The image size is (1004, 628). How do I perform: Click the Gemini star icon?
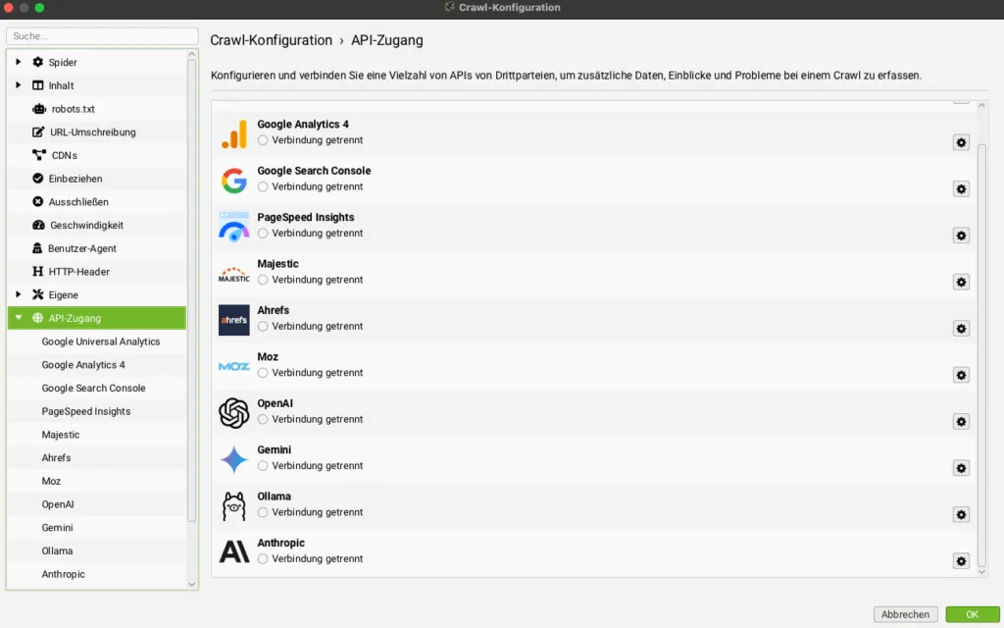tap(233, 459)
